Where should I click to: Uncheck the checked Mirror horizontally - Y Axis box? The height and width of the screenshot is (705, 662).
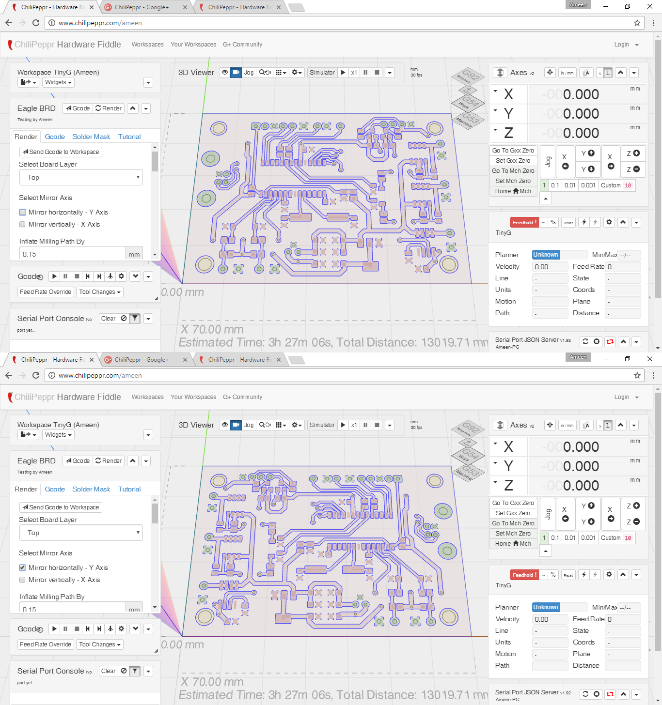tap(22, 567)
